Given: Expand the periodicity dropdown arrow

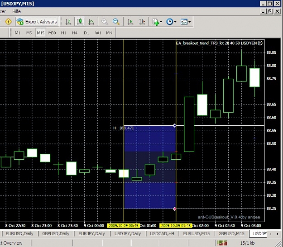Looking at the screenshot, I should [x=175, y=22].
